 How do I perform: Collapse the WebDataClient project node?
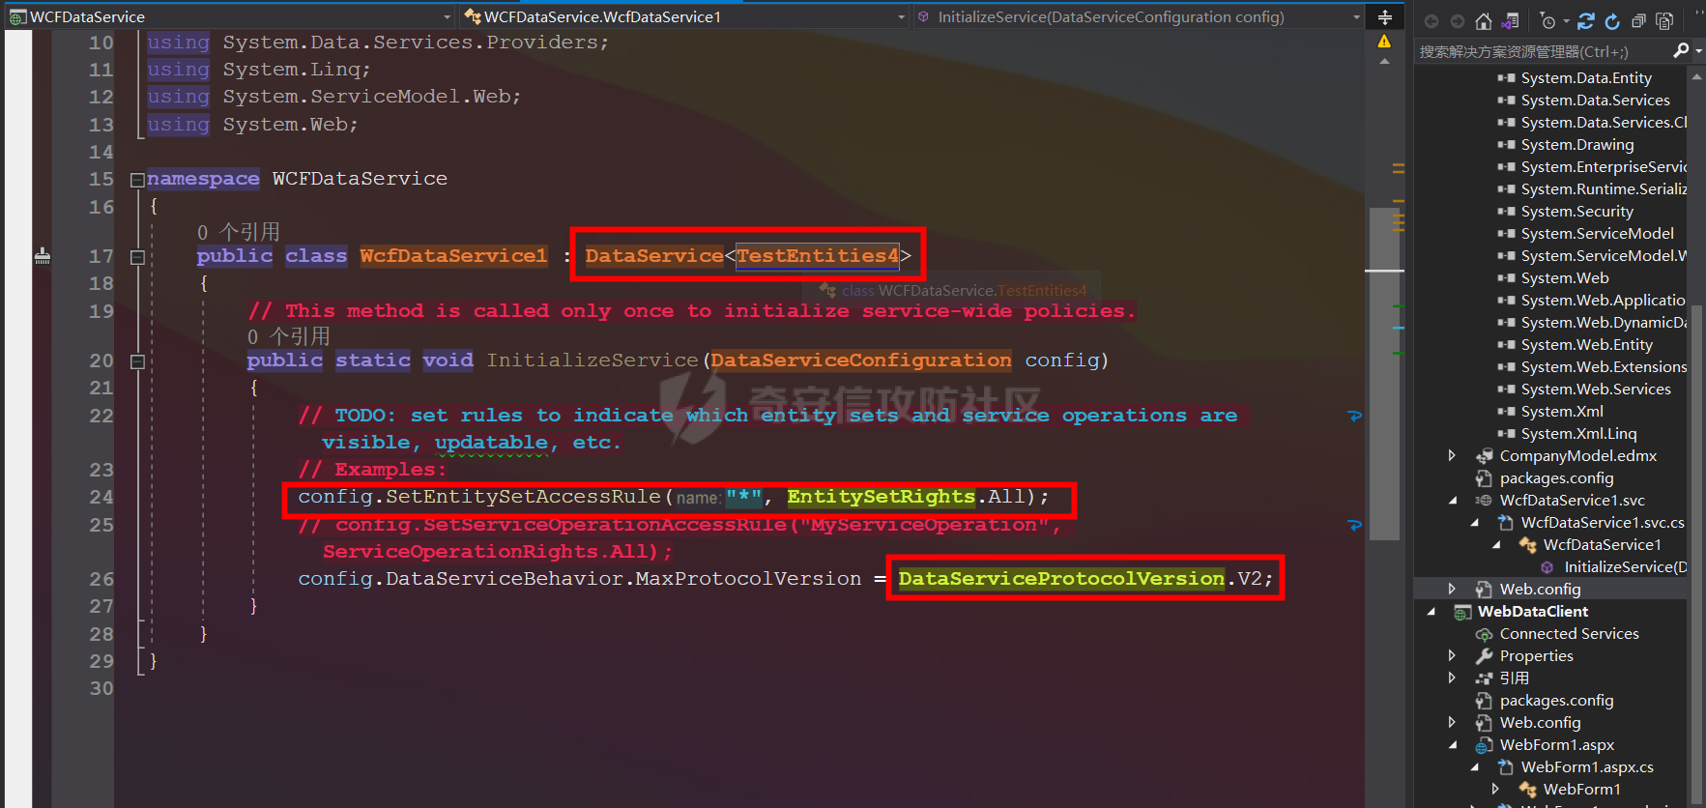pyautogui.click(x=1431, y=612)
